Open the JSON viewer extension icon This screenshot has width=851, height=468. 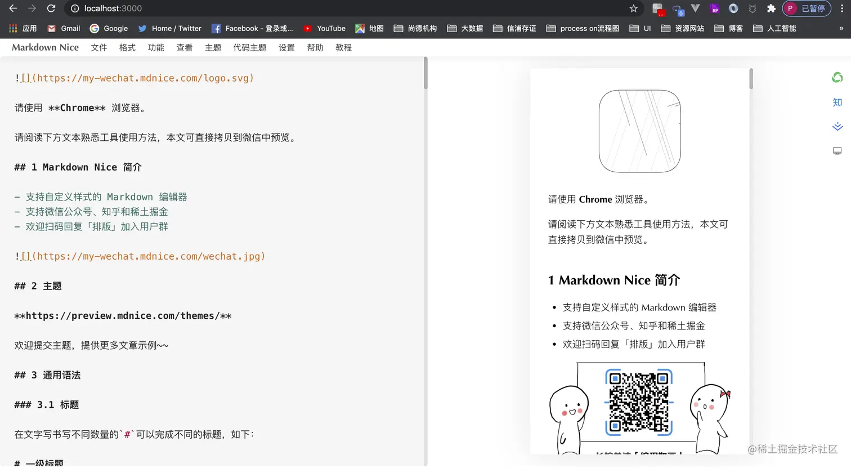tap(733, 8)
